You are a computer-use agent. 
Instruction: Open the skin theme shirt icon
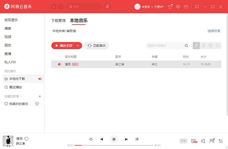coord(170,7)
